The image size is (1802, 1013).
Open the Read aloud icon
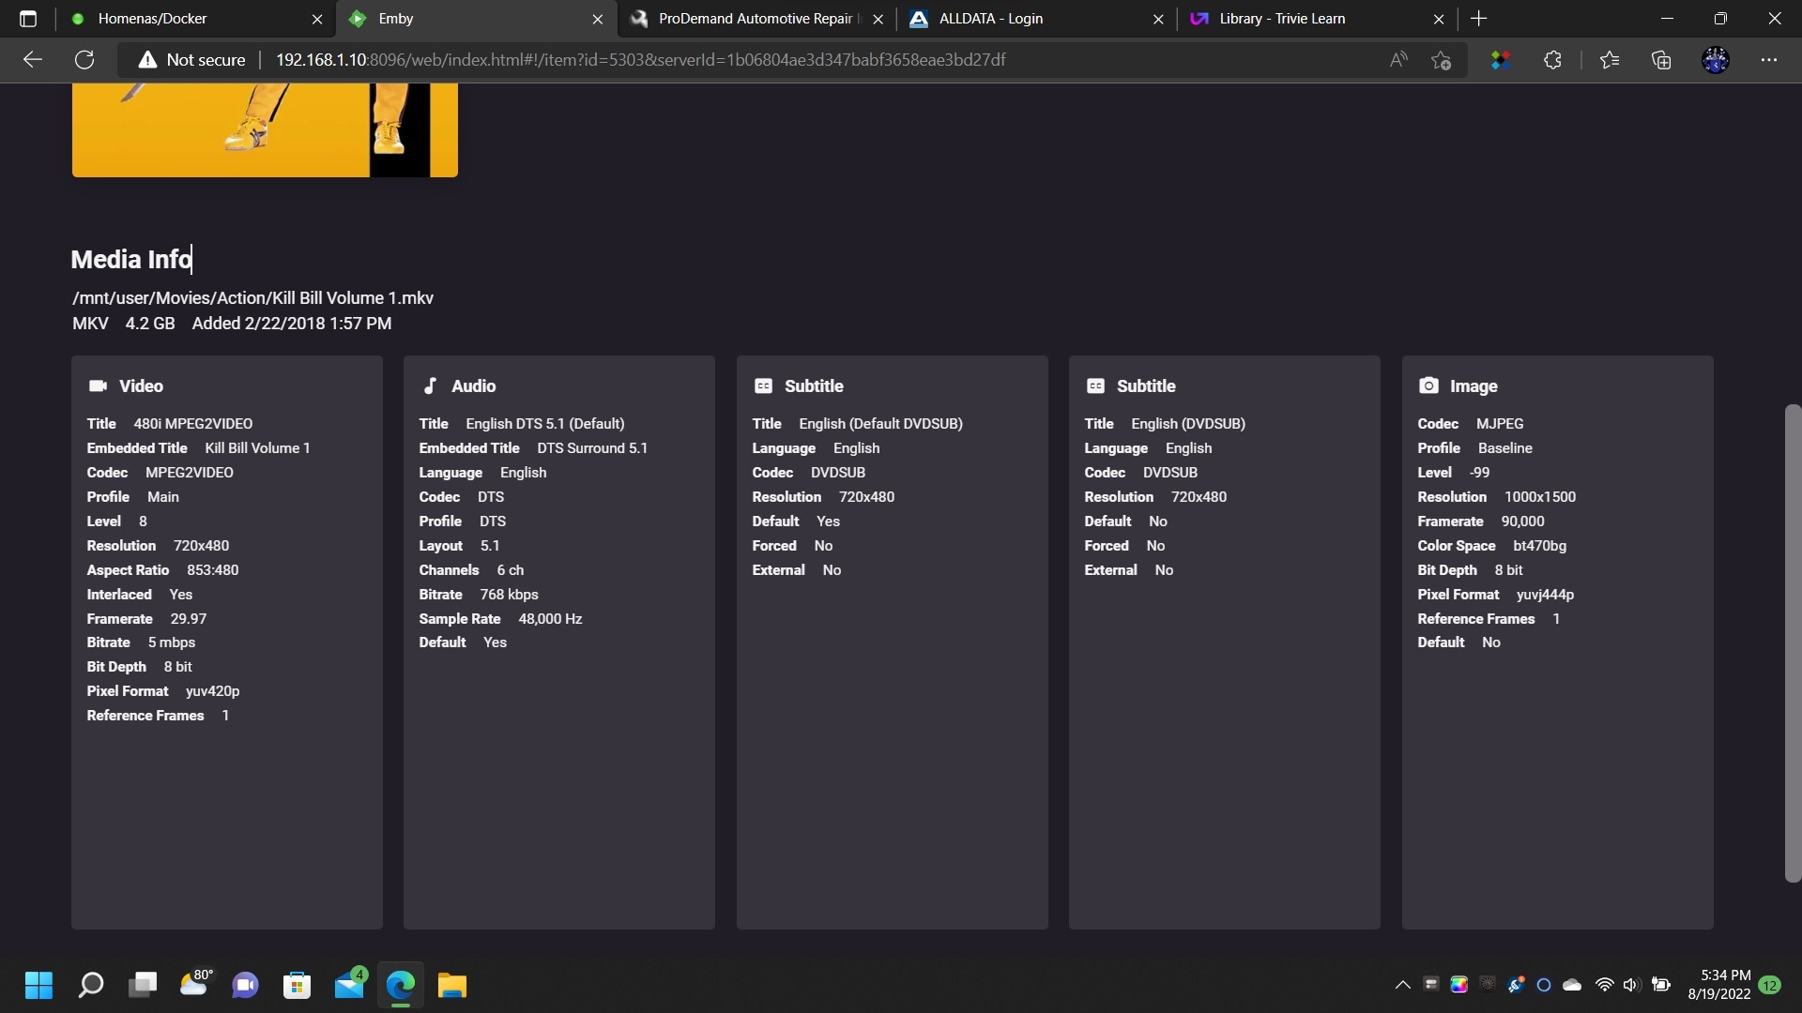tap(1398, 60)
